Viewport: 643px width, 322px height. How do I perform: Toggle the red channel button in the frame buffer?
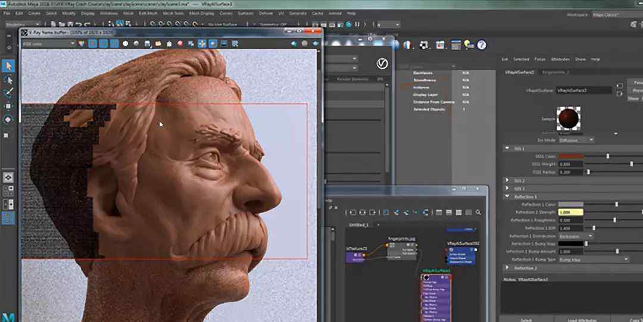93,43
